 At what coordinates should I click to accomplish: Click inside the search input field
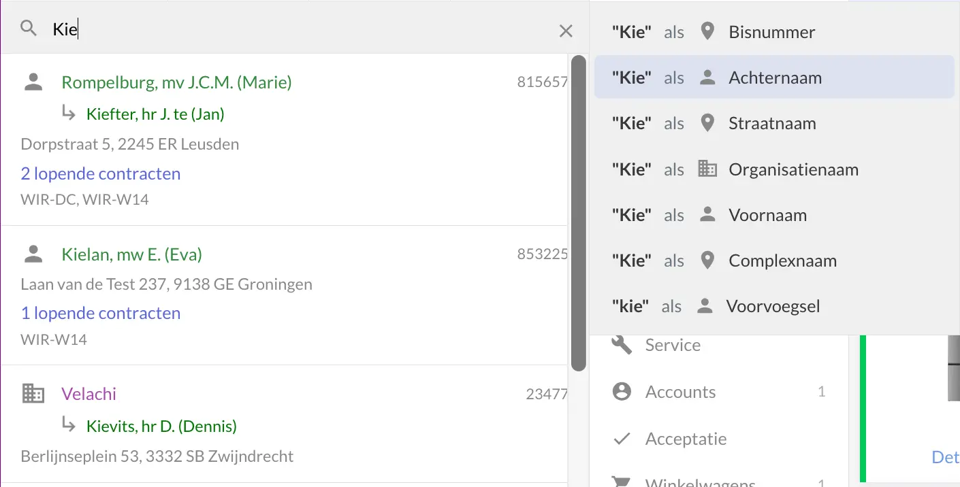(x=204, y=29)
